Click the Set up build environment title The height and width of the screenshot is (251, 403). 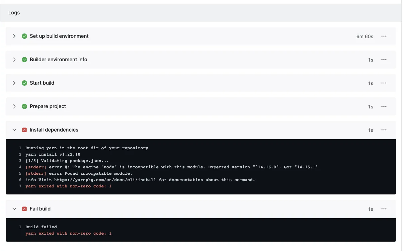click(59, 36)
